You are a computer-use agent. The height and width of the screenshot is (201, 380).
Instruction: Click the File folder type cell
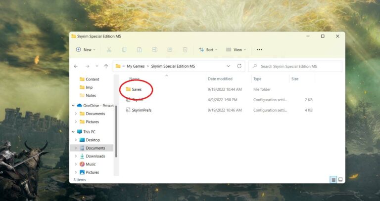pyautogui.click(x=262, y=89)
